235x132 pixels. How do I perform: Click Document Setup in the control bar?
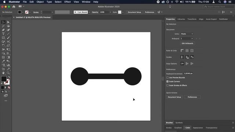click(x=134, y=12)
